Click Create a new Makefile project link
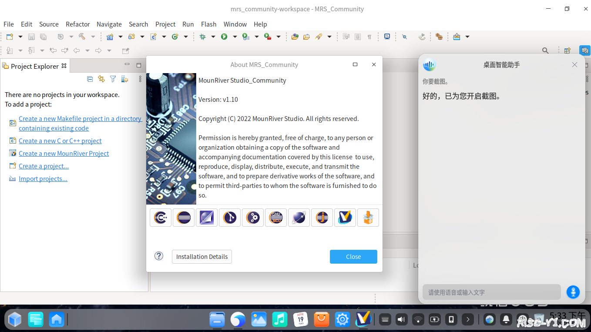The height and width of the screenshot is (332, 591). point(80,124)
